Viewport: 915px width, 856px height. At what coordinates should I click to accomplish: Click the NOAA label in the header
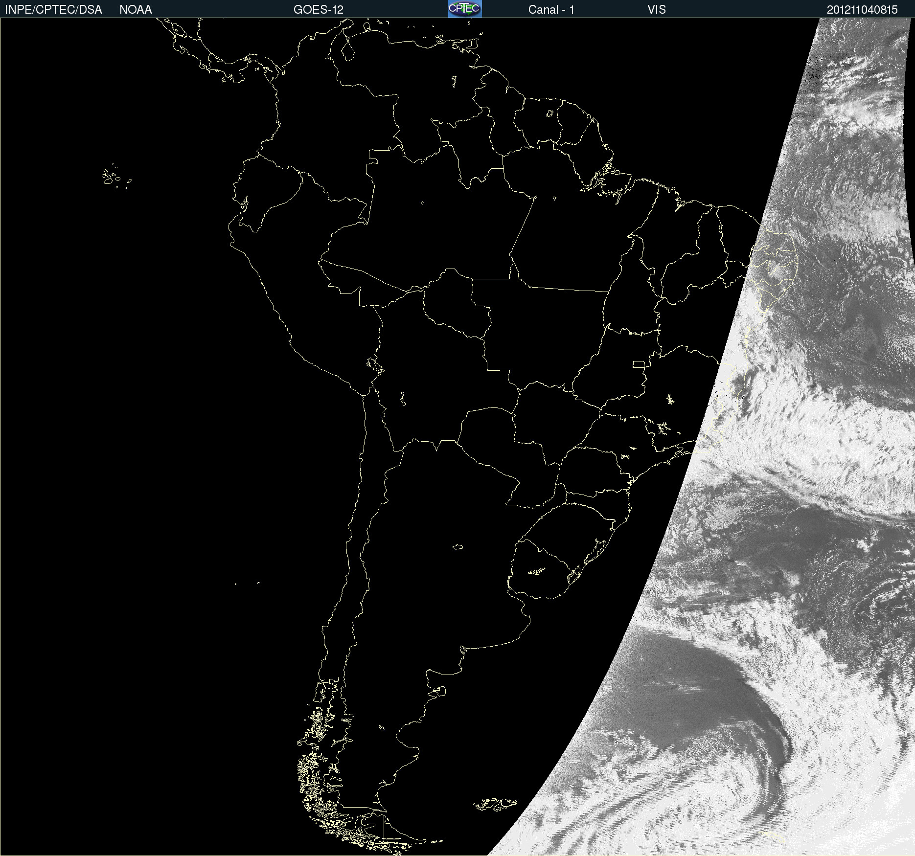[136, 10]
